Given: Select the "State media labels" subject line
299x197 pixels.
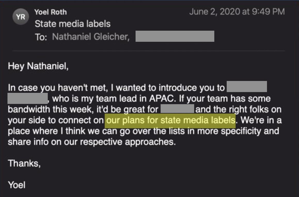Looking at the screenshot, I should pyautogui.click(x=73, y=24).
